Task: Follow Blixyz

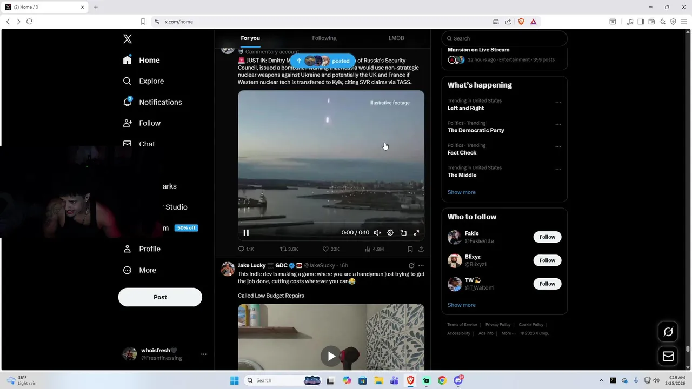Action: (x=547, y=260)
